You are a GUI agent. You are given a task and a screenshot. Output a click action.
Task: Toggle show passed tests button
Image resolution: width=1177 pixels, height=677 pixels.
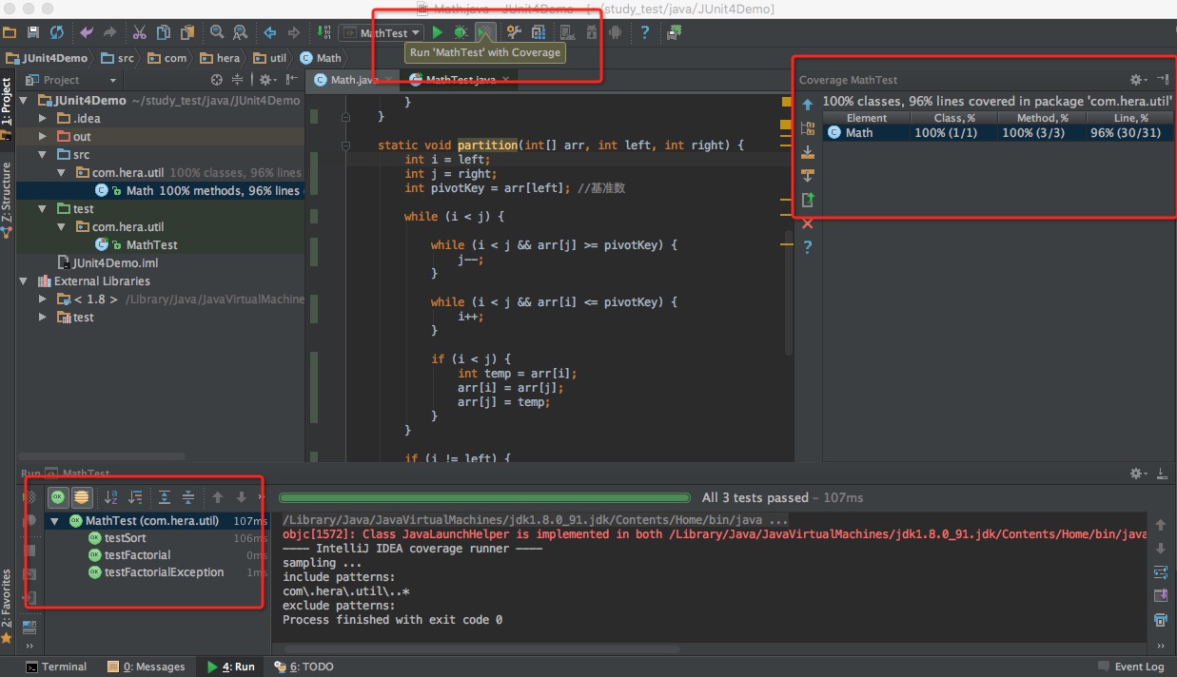[x=59, y=497]
